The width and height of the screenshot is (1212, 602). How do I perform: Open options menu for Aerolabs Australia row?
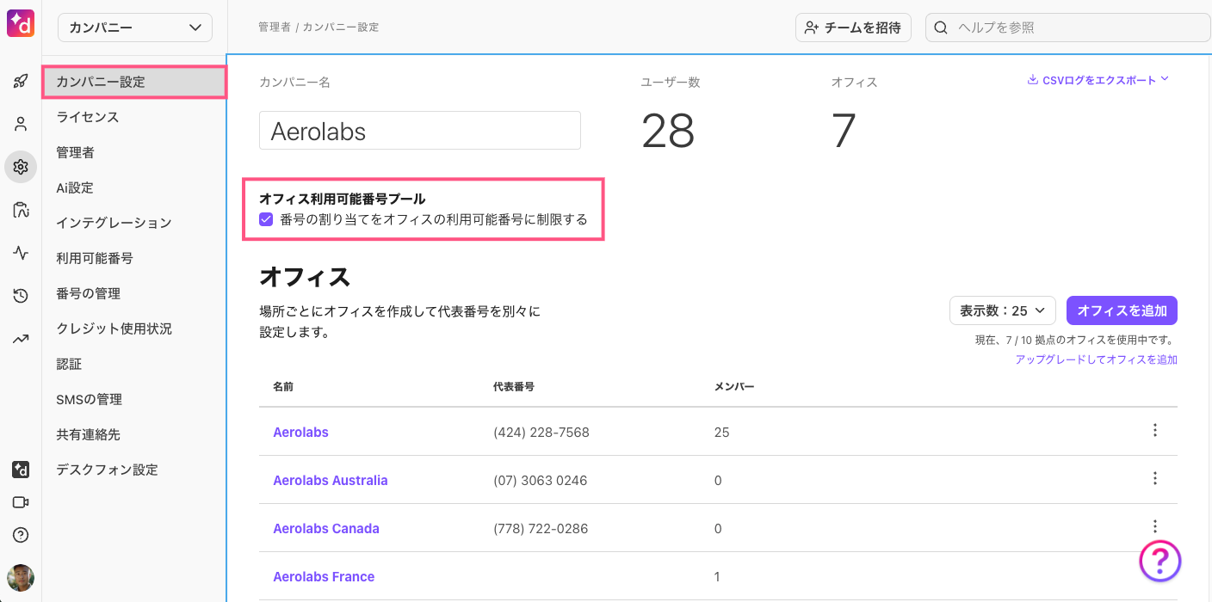tap(1155, 479)
